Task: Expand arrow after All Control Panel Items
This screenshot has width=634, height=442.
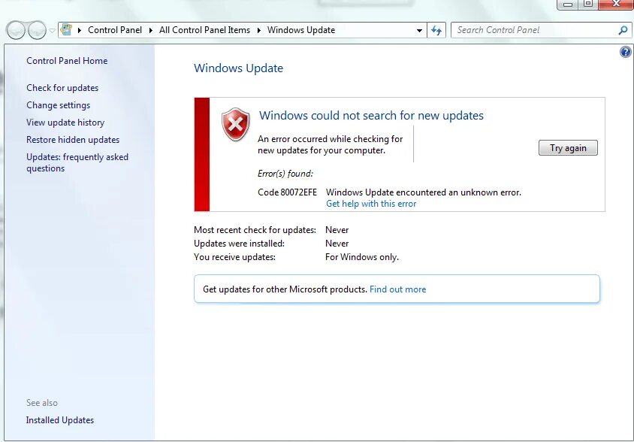Action: (258, 30)
